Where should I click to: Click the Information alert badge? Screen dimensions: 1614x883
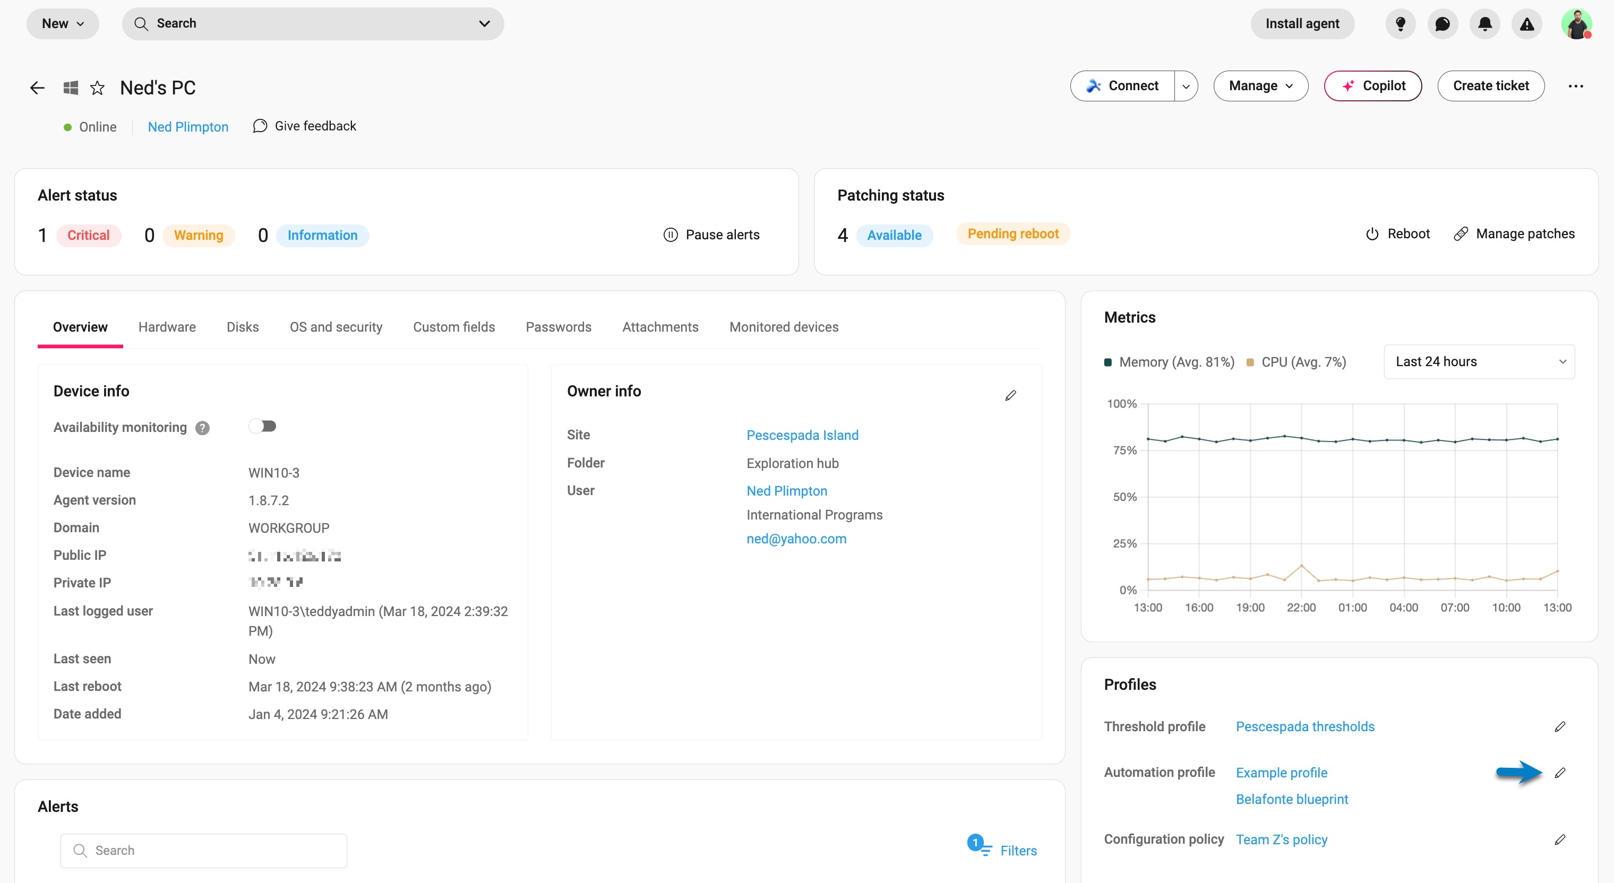pos(322,236)
